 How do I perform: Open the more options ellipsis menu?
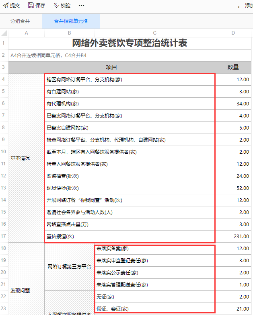pyautogui.click(x=81, y=6)
